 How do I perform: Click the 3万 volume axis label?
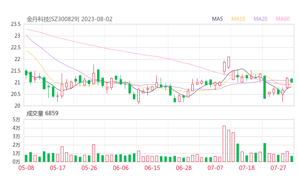17,136
